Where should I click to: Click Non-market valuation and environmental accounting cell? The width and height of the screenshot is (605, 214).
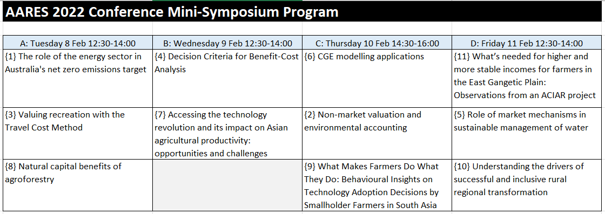pyautogui.click(x=377, y=134)
